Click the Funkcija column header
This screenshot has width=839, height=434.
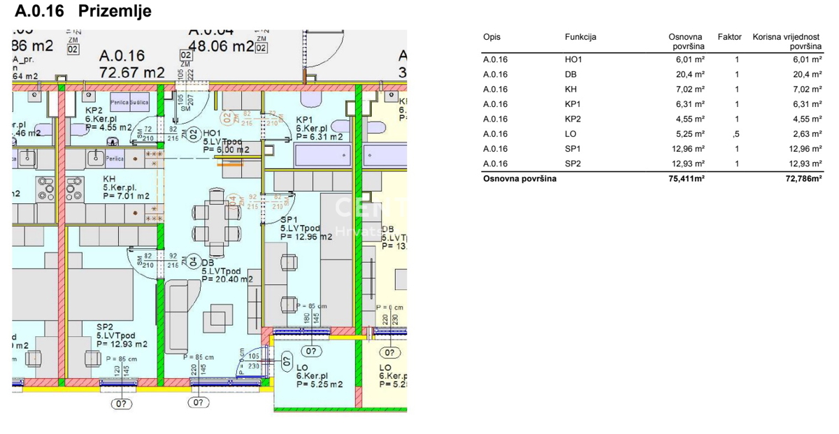coord(580,37)
